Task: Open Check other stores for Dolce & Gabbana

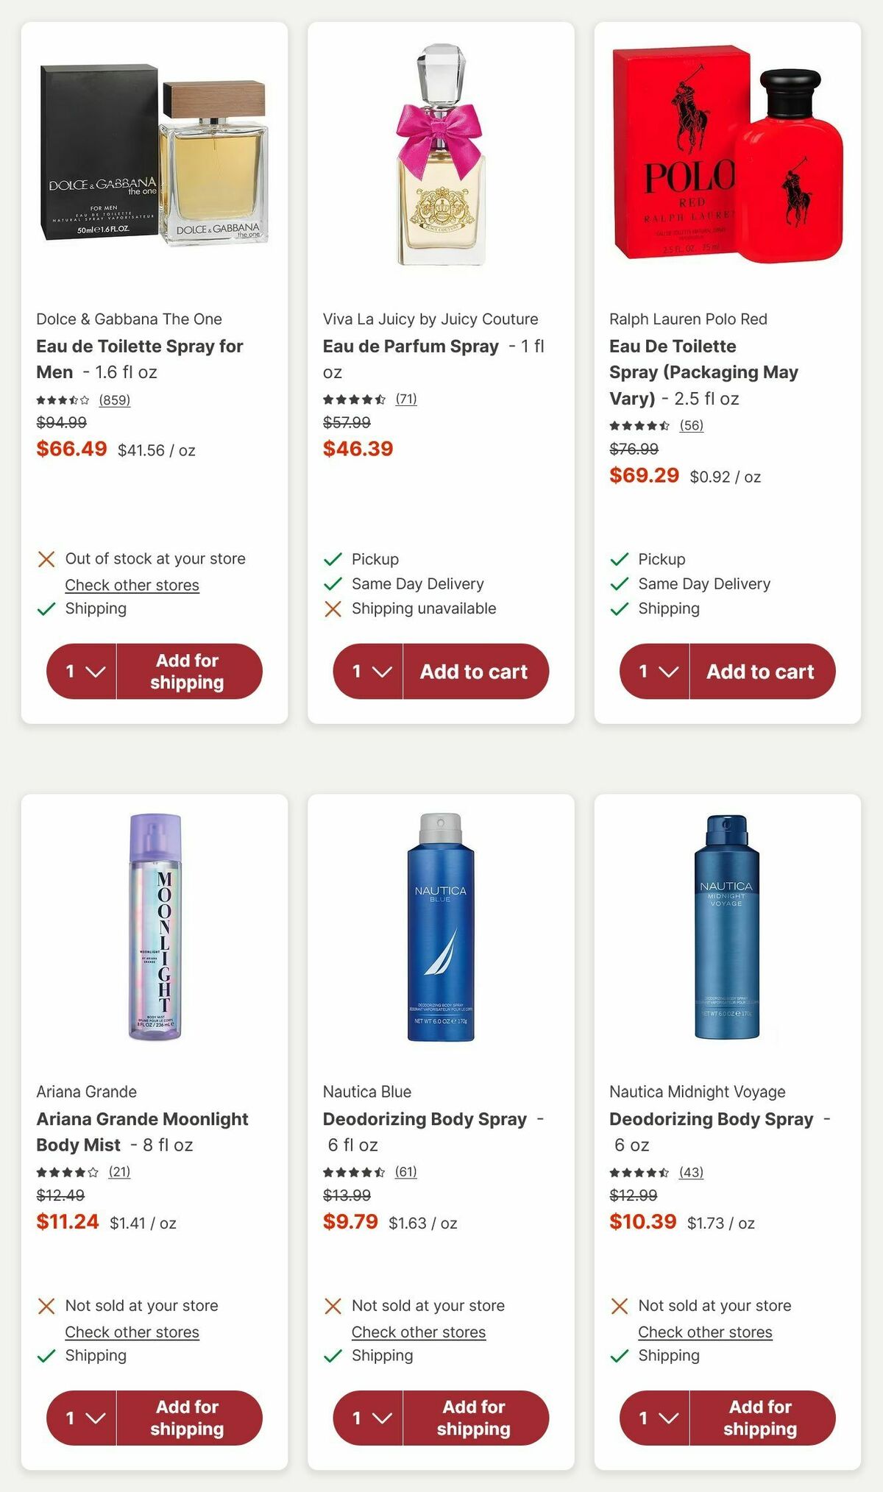Action: (132, 584)
